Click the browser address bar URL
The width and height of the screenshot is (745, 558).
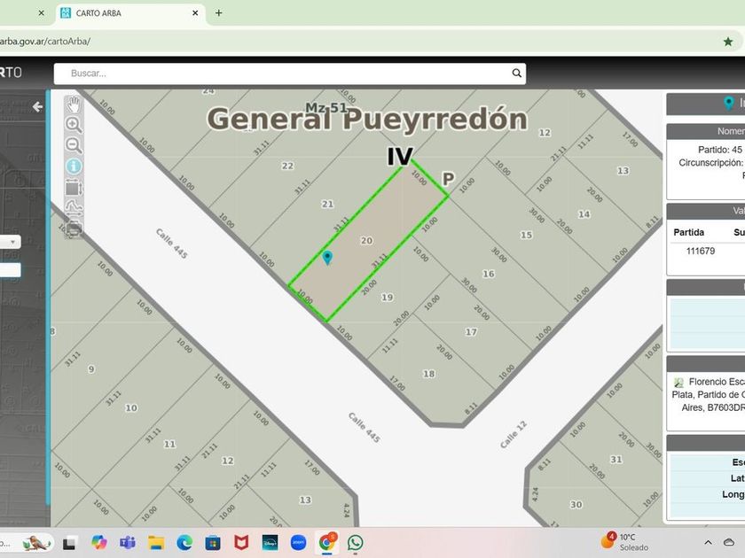tap(45, 42)
